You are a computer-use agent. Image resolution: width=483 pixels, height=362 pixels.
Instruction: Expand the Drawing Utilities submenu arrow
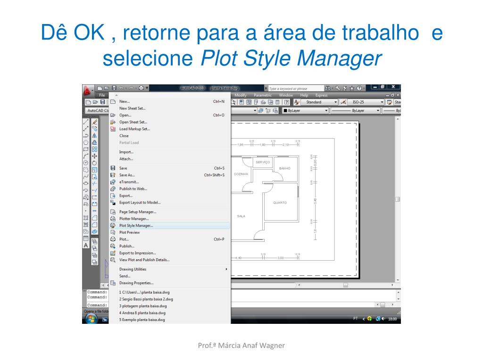pyautogui.click(x=226, y=269)
